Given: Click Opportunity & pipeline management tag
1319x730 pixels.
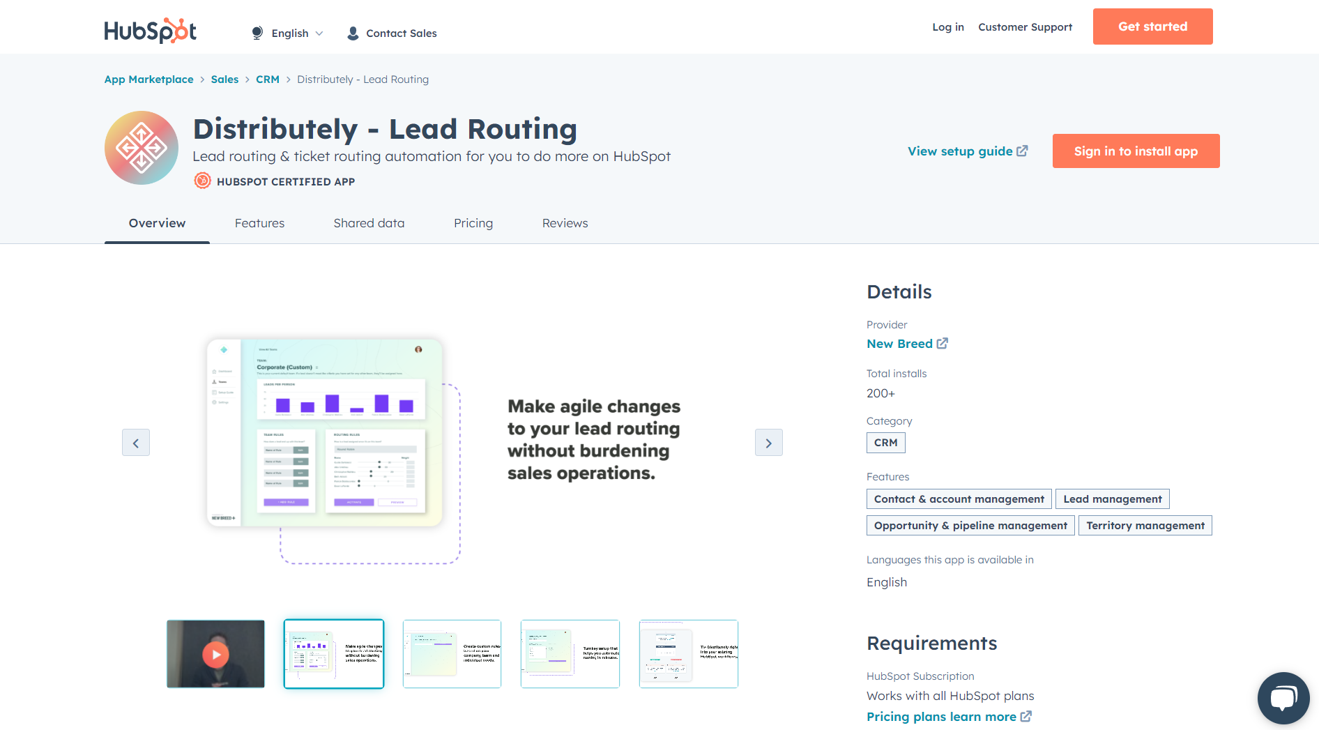Looking at the screenshot, I should click(x=970, y=526).
